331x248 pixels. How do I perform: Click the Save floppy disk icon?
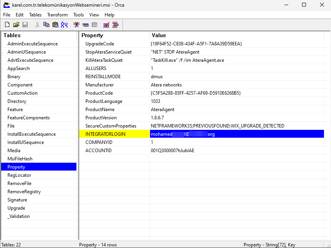coord(25,25)
